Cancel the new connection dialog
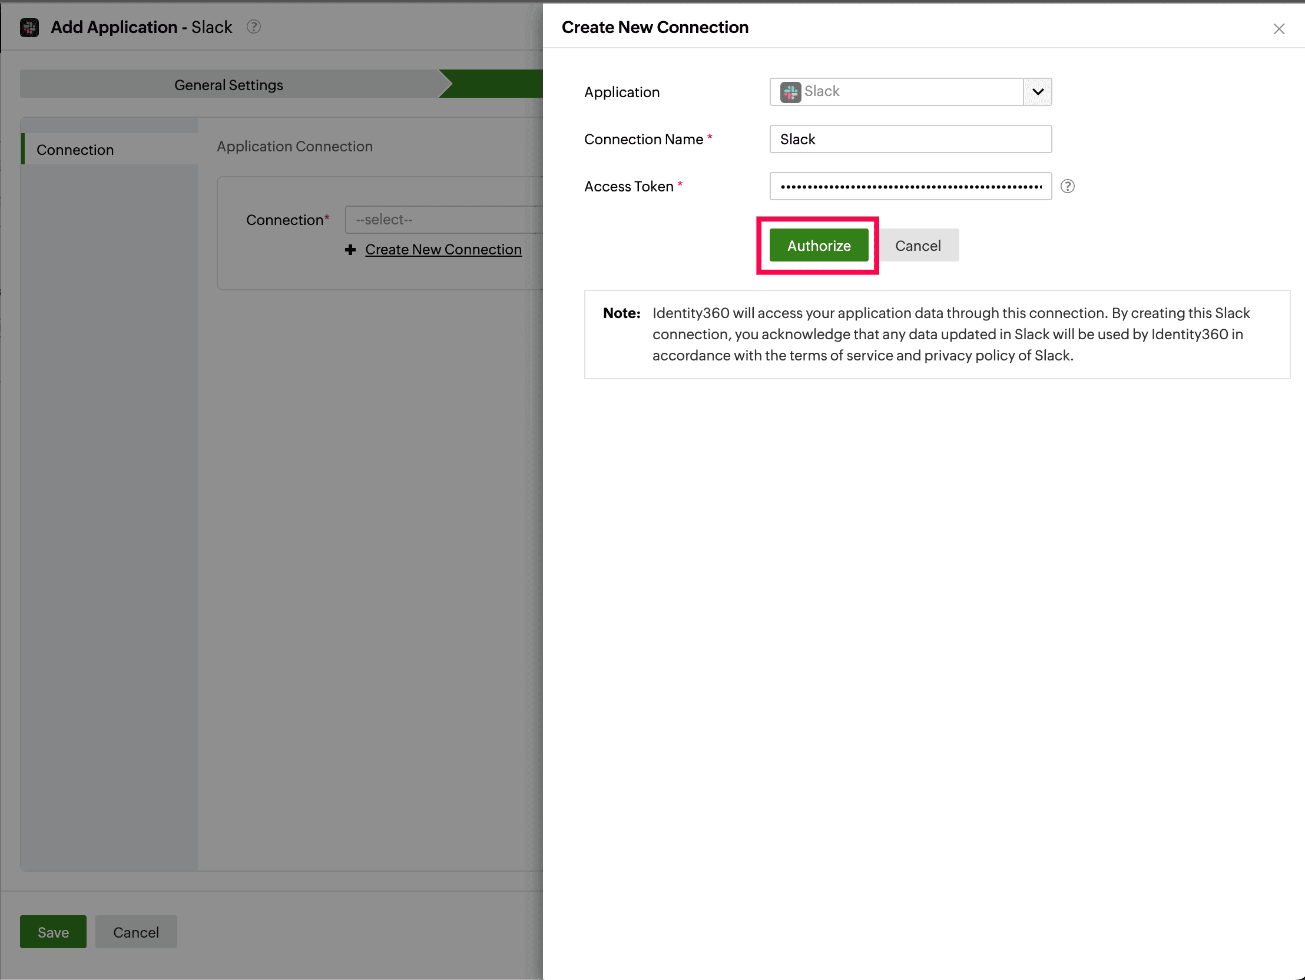 click(918, 246)
